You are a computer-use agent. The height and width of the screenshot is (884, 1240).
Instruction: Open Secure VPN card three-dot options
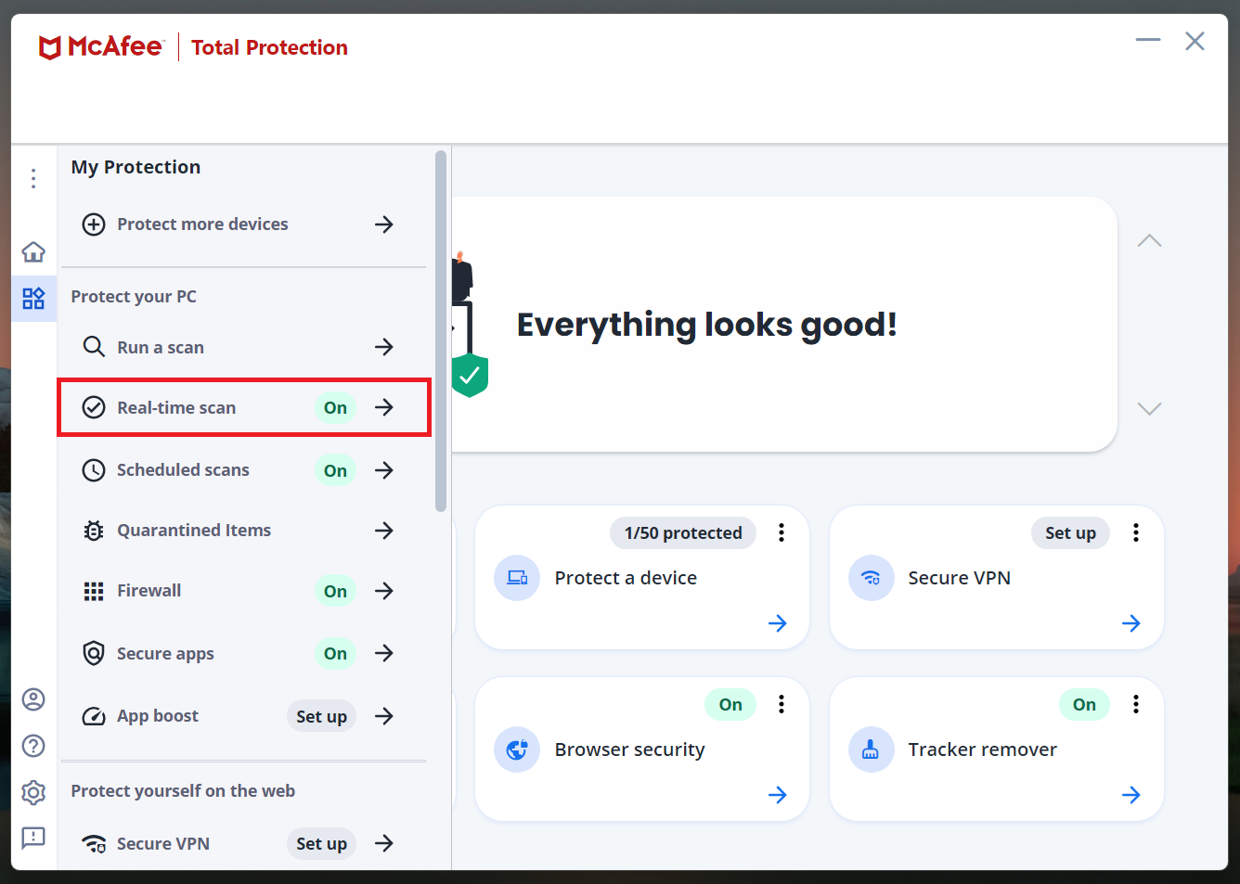pyautogui.click(x=1135, y=532)
